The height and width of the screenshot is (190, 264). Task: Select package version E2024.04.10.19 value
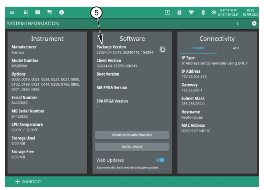coord(125,52)
